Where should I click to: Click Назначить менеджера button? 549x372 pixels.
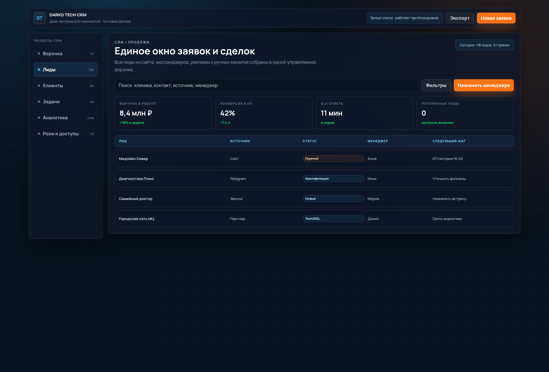(x=484, y=85)
